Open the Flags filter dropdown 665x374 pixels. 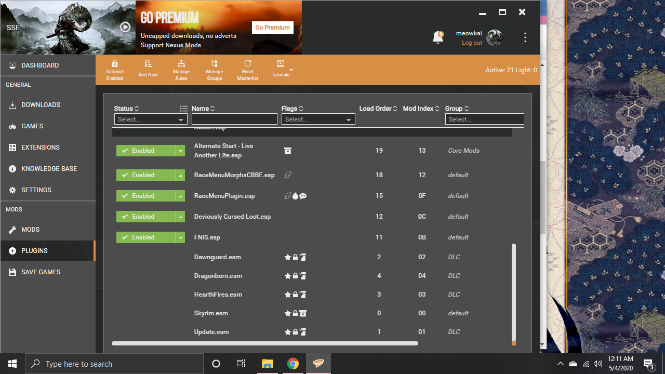318,119
